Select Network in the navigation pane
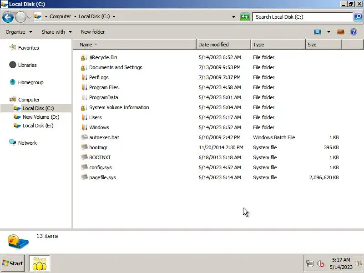This screenshot has width=364, height=273. [x=27, y=143]
